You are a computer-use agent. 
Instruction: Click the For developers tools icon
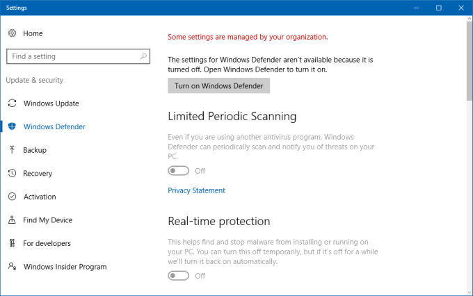pyautogui.click(x=12, y=243)
